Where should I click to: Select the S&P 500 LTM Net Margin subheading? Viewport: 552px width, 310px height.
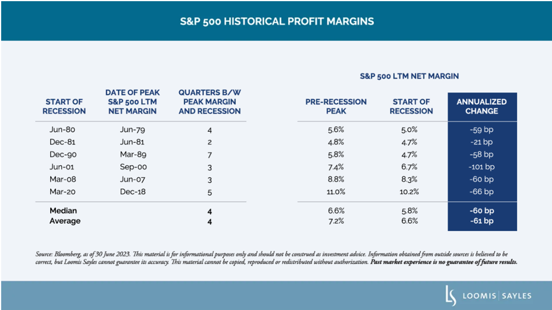(409, 76)
